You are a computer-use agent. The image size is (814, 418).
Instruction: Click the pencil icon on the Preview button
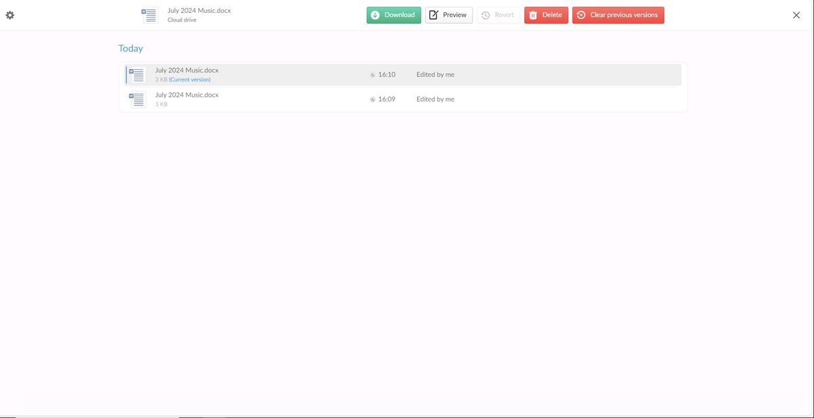click(432, 14)
